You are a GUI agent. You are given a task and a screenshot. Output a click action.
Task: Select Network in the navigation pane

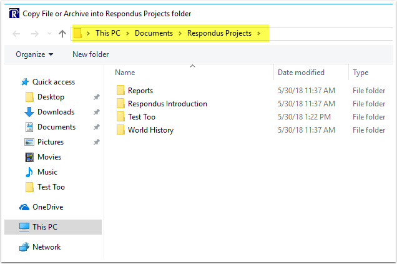tap(47, 247)
